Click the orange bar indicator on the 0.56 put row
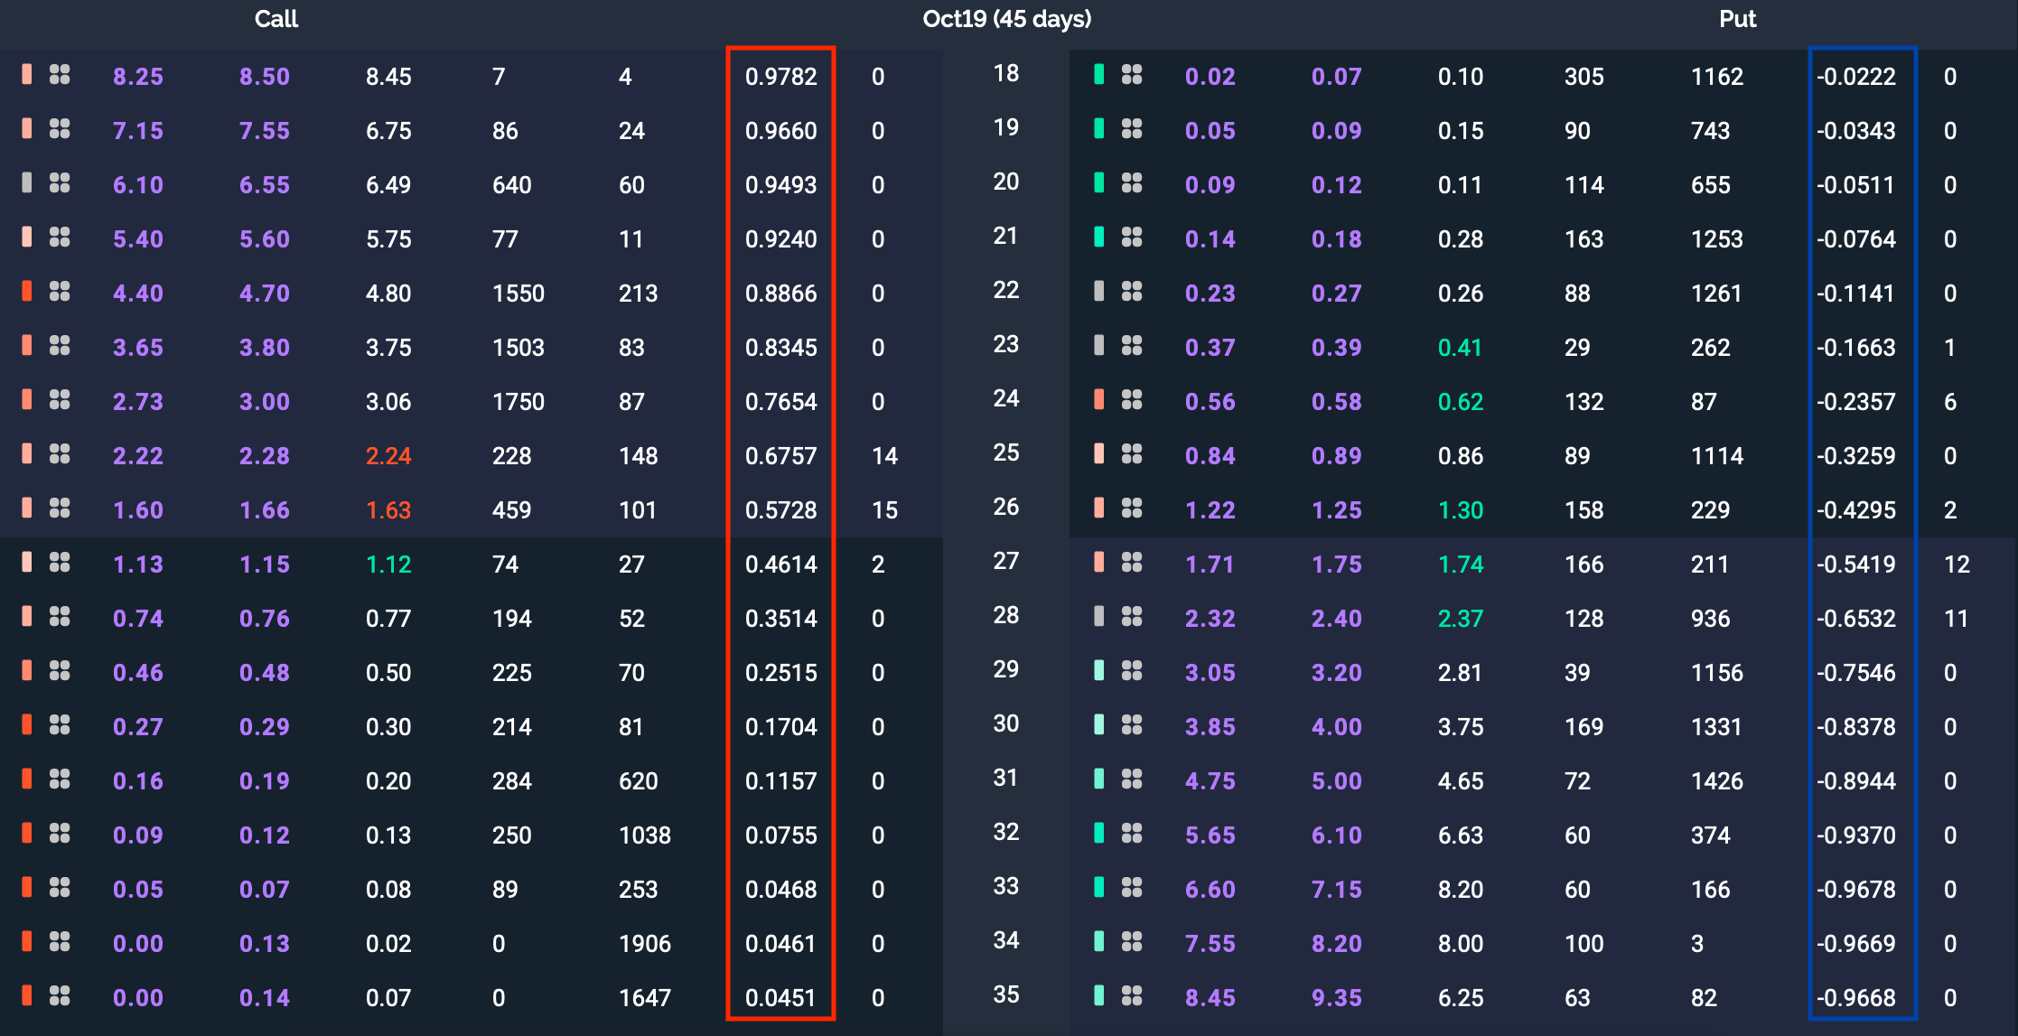This screenshot has height=1036, width=2018. [1099, 401]
